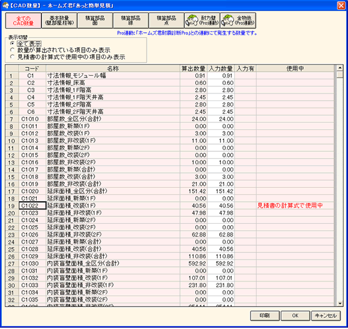This screenshot has height=329, width=348.
Task: Click the キャンセル button
Action: (326, 315)
